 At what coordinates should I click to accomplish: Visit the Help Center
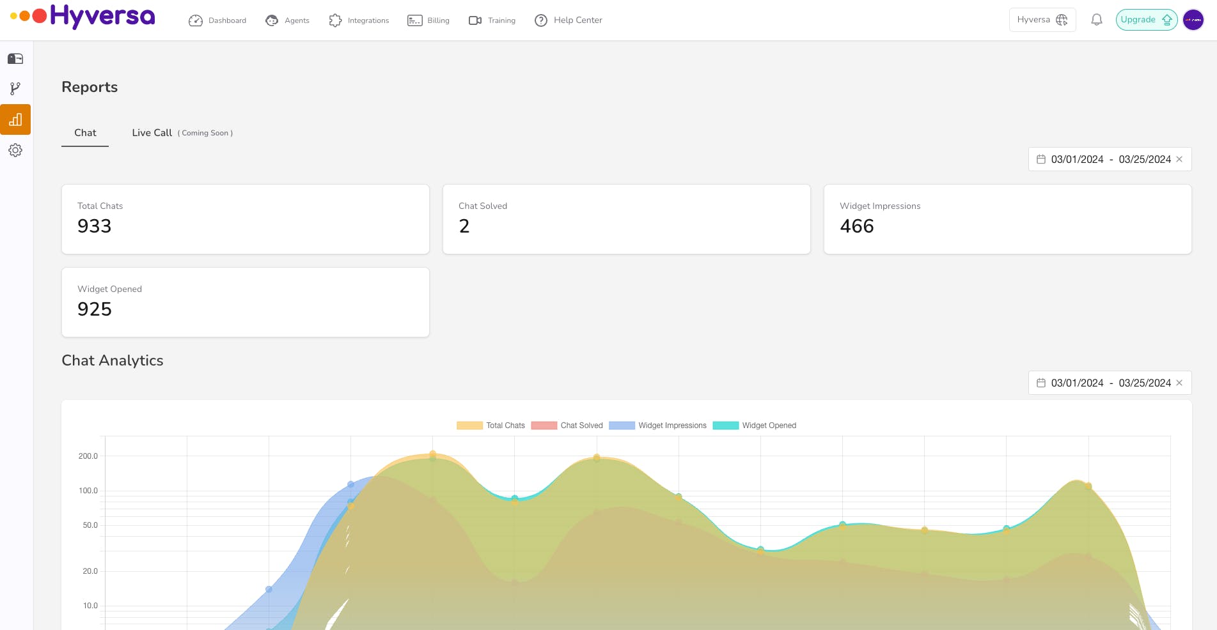point(569,20)
